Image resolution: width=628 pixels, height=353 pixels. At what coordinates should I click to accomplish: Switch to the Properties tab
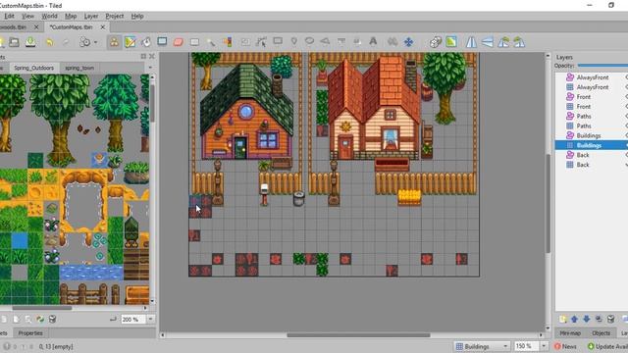(x=30, y=333)
